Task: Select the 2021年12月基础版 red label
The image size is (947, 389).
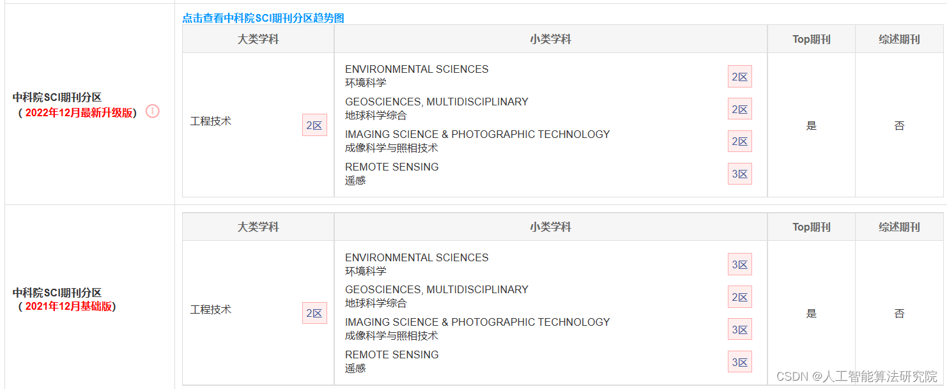Action: point(69,306)
